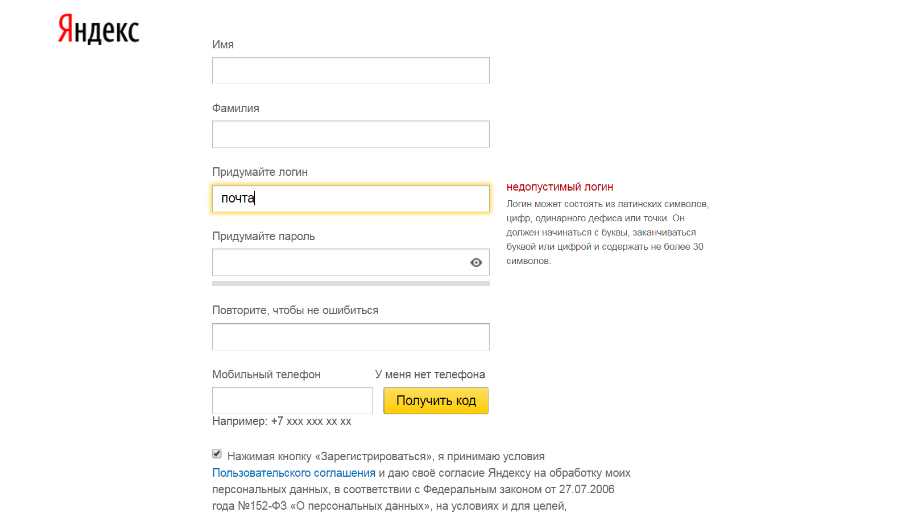Click the Придумайте пароль password field
The image size is (910, 512).
339,262
